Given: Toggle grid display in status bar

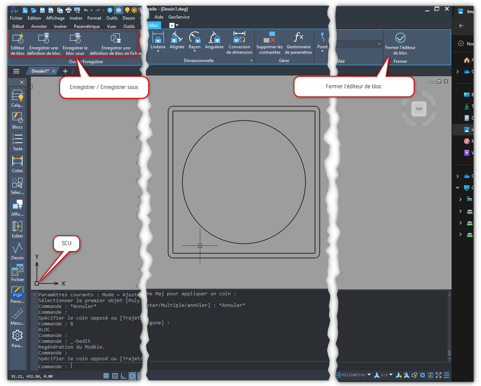Looking at the screenshot, I should point(106,376).
